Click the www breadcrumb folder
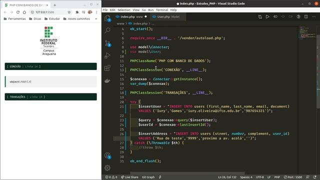Screen dimensions: 320x180 [x=120, y=23]
